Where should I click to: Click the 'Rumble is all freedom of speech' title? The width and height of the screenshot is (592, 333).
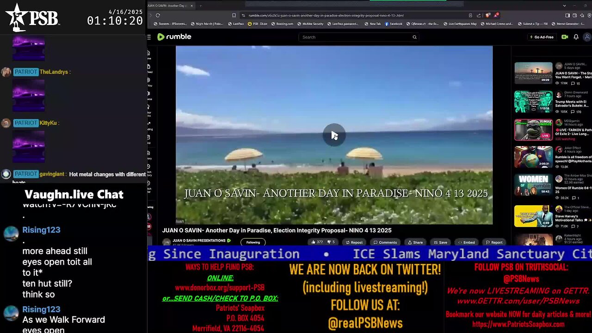pyautogui.click(x=573, y=159)
